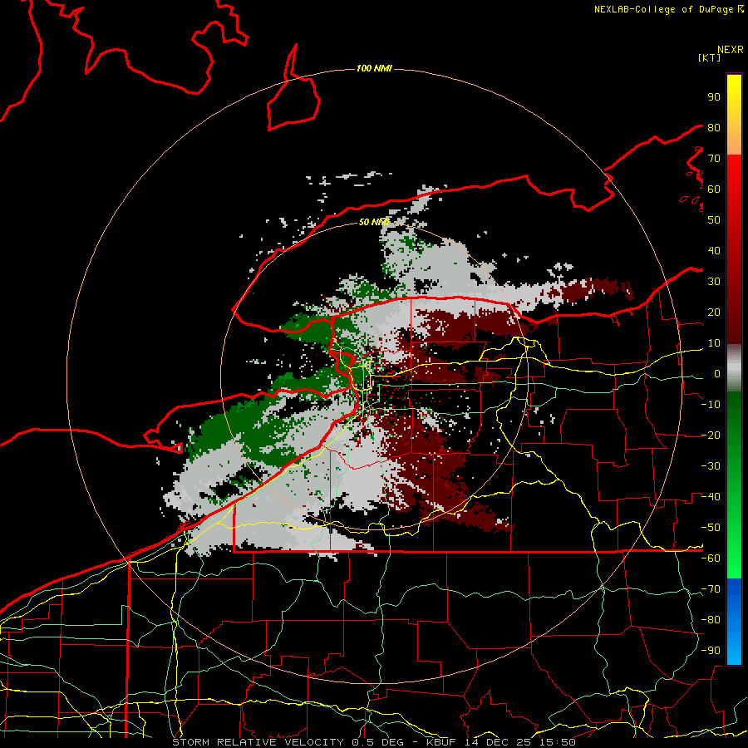This screenshot has height=748, width=748.
Task: Select the -70 scale value
Action: point(711,589)
